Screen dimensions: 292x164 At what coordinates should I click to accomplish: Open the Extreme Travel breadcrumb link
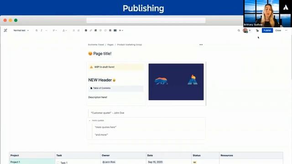click(x=96, y=45)
